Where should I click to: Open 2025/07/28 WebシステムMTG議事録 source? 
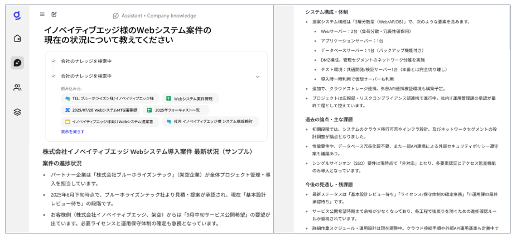coord(101,110)
